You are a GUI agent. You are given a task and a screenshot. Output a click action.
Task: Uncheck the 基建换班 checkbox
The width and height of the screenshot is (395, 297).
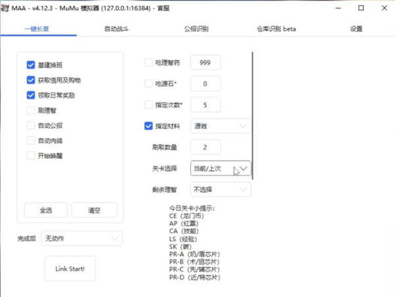pyautogui.click(x=31, y=65)
